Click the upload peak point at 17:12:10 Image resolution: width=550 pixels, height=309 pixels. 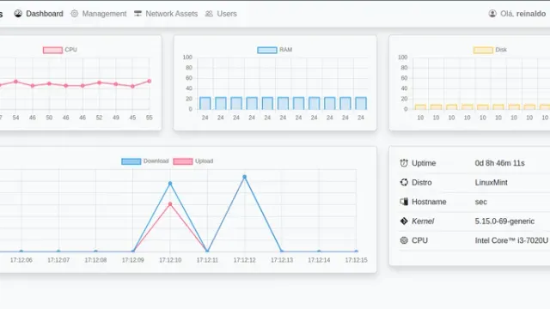(170, 204)
